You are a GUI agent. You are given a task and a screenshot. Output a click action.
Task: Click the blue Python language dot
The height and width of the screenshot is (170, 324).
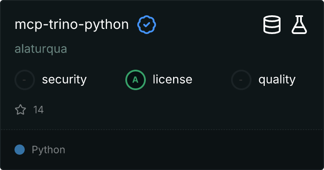click(20, 150)
